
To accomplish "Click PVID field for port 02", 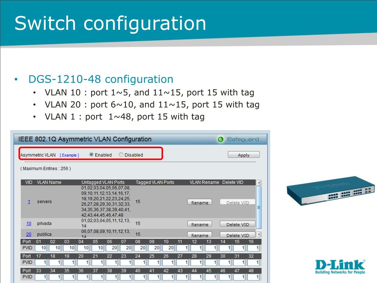I will click(x=55, y=248).
